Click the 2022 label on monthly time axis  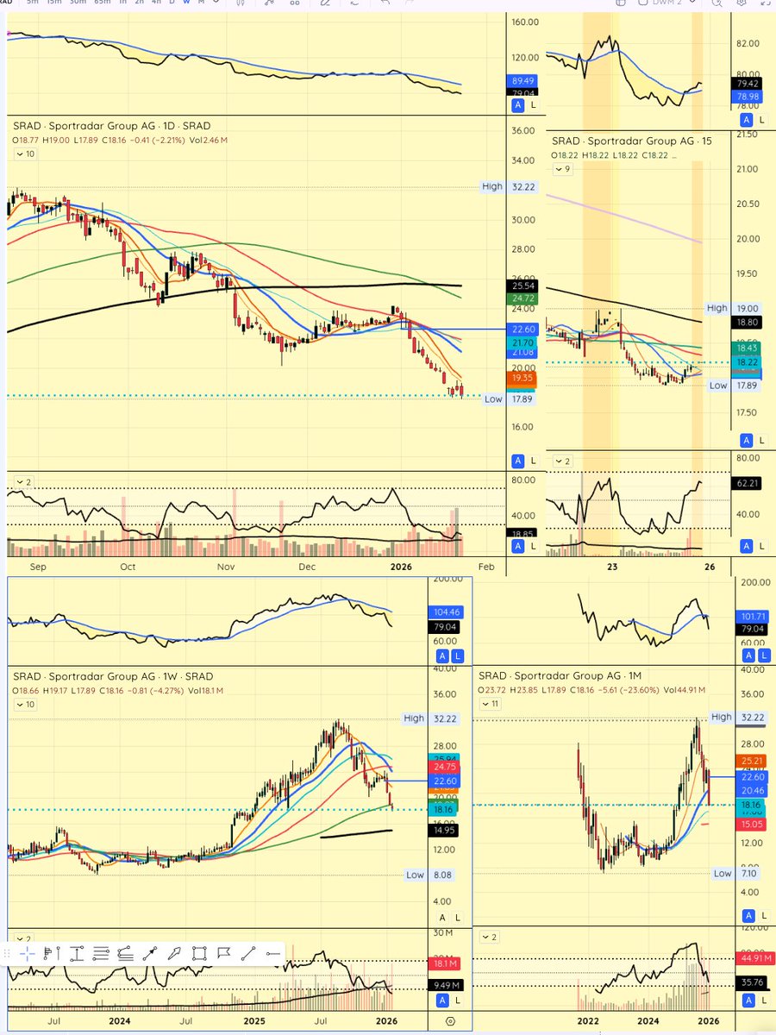tap(588, 1020)
